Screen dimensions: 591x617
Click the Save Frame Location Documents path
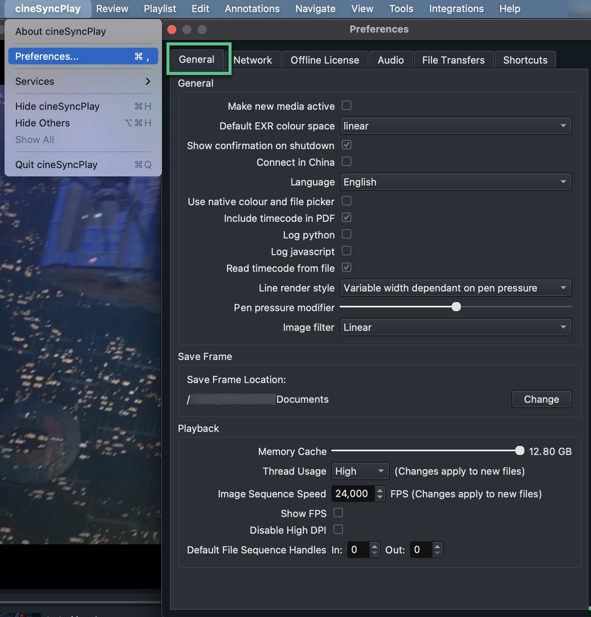click(x=258, y=399)
